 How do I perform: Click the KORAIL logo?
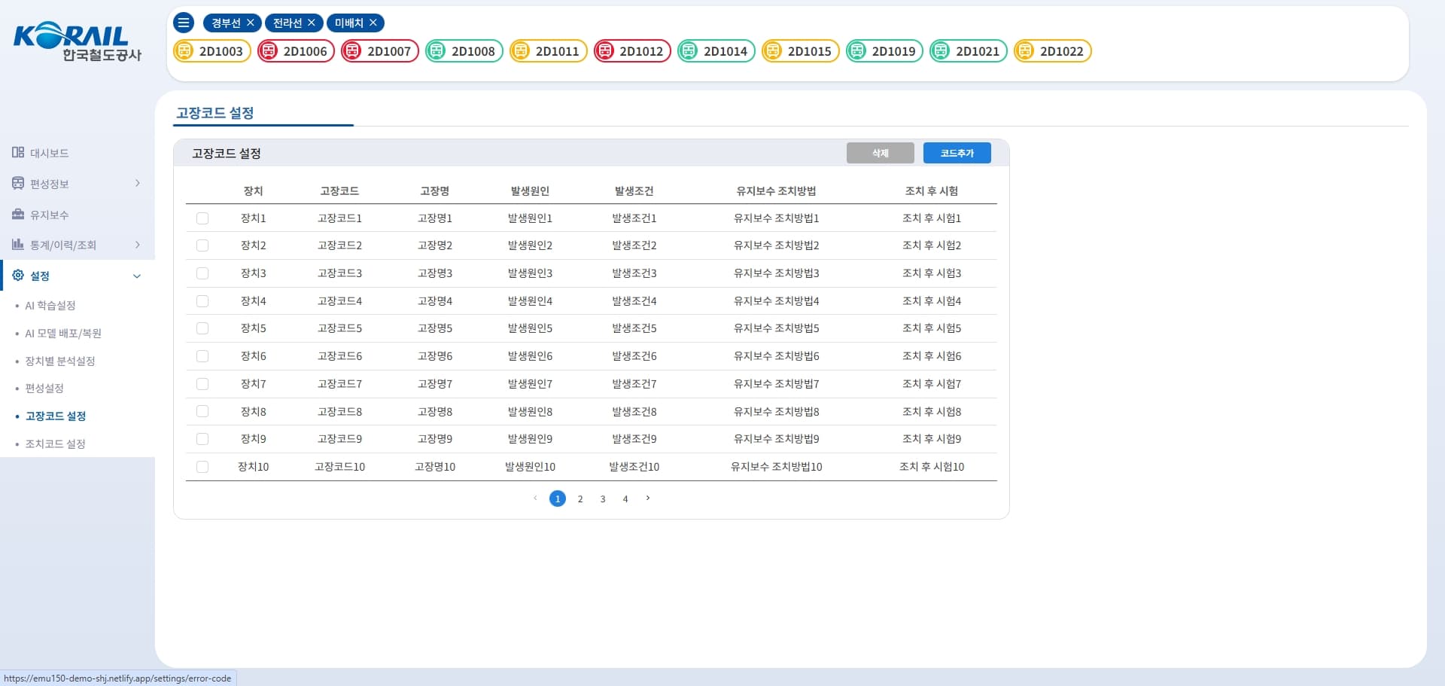pyautogui.click(x=77, y=43)
